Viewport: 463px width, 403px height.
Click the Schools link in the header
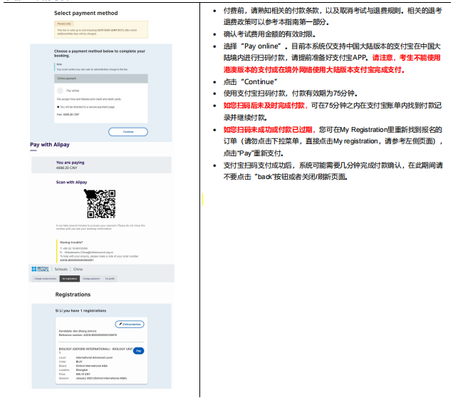pos(61,269)
